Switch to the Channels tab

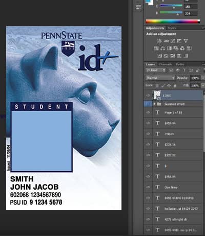point(165,64)
